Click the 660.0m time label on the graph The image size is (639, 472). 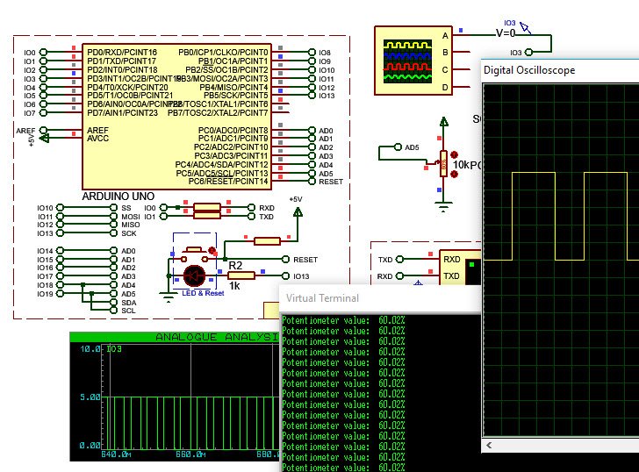[x=190, y=454]
